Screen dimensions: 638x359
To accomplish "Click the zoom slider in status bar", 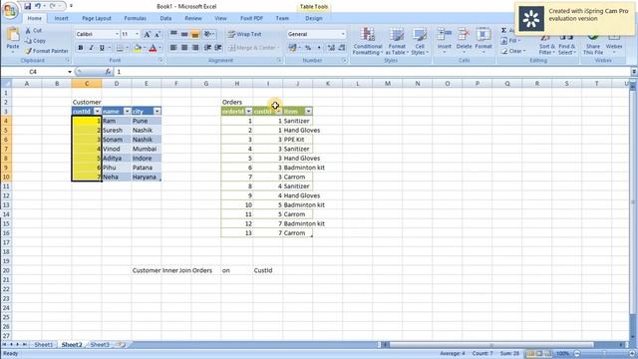I will [x=603, y=354].
